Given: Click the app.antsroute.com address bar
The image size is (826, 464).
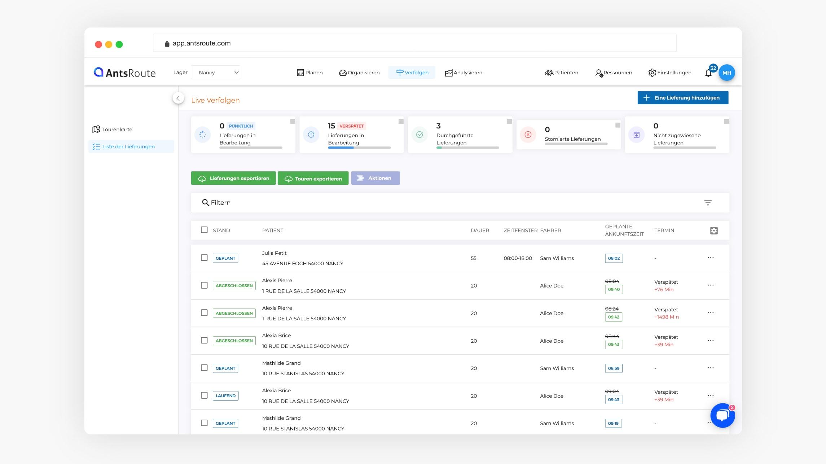Looking at the screenshot, I should pos(415,43).
